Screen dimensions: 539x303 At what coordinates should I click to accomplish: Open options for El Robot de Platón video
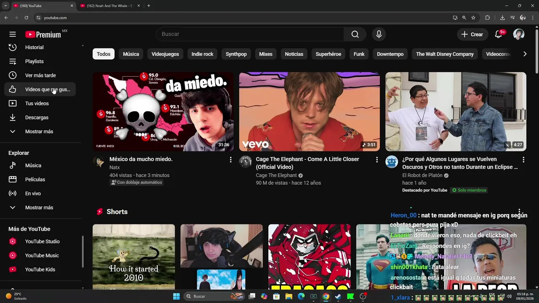tap(523, 160)
